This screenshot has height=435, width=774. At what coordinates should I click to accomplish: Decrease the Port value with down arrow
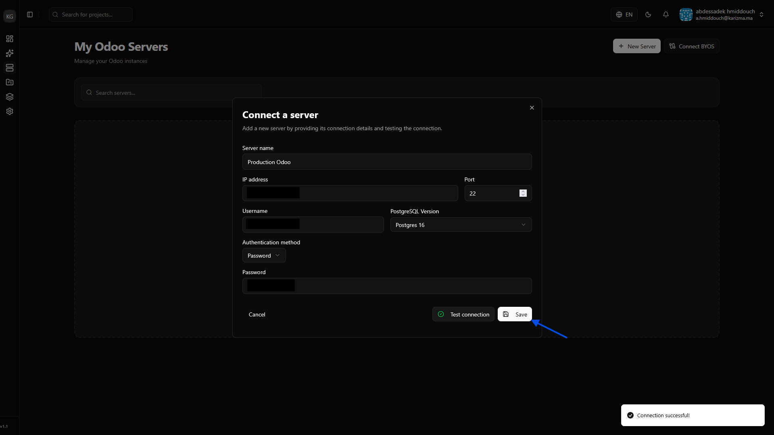pos(523,195)
